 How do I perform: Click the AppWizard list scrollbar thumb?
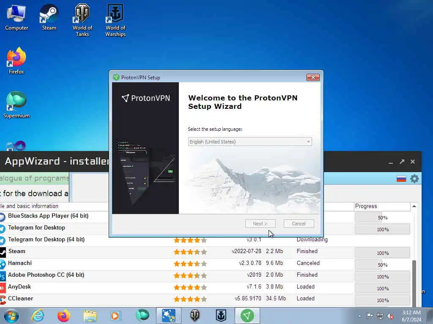[414, 283]
